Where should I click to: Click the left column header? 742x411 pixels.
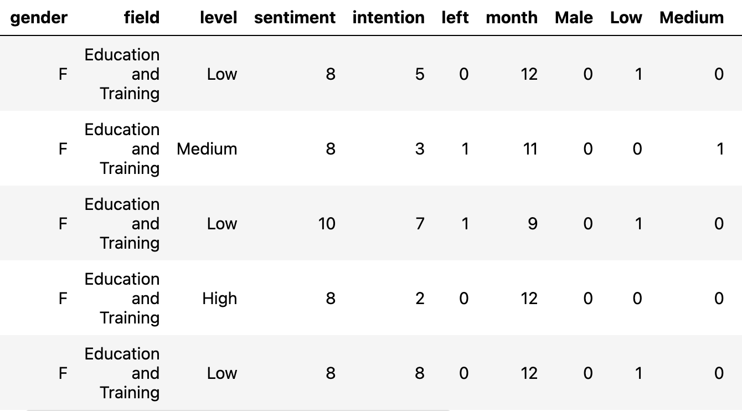(x=455, y=18)
